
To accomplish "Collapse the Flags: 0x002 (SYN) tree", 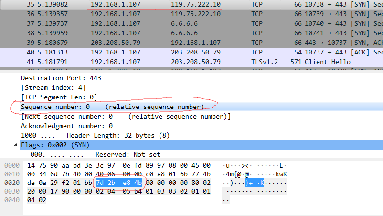I will 15,145.
